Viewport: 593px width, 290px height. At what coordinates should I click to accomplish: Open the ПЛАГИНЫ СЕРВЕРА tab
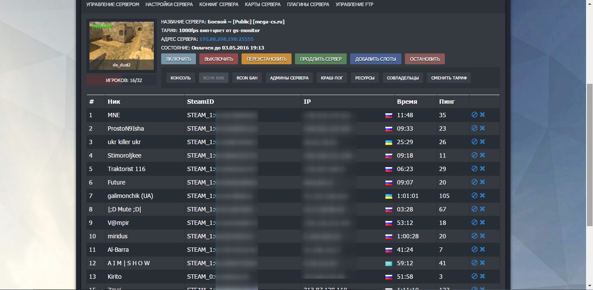pos(308,4)
